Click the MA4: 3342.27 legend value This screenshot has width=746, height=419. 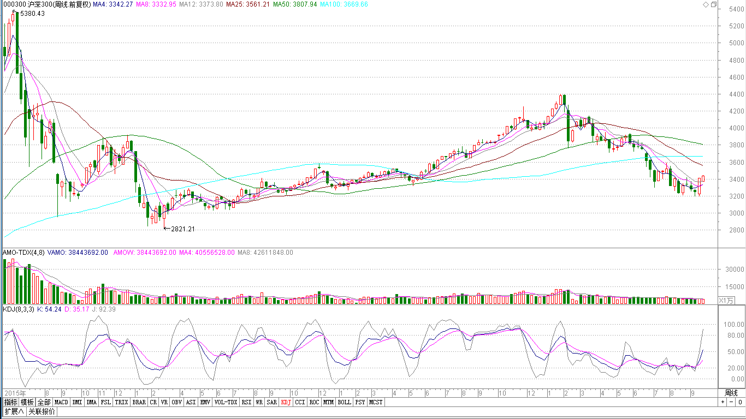point(113,4)
